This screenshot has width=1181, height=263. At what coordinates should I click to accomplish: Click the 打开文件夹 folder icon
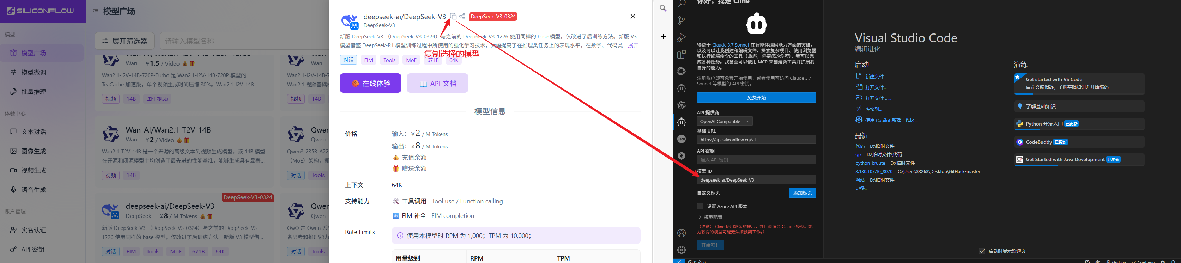(x=859, y=98)
